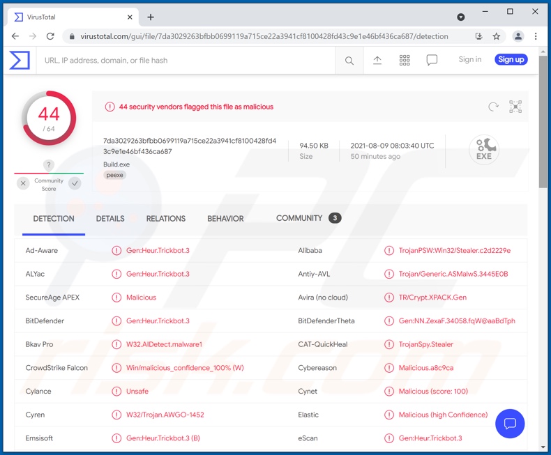Open the comments speech bubble icon
Image resolution: width=551 pixels, height=455 pixels.
(x=432, y=61)
